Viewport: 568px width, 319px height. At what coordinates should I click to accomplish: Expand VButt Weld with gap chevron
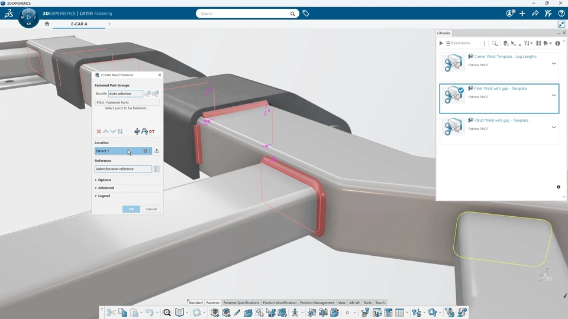554,128
